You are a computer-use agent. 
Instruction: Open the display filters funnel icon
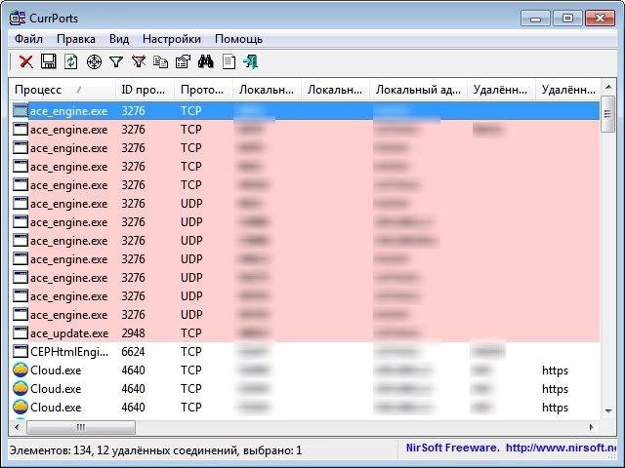pyautogui.click(x=116, y=61)
